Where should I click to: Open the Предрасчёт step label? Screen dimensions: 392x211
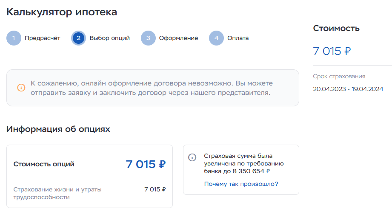(42, 38)
